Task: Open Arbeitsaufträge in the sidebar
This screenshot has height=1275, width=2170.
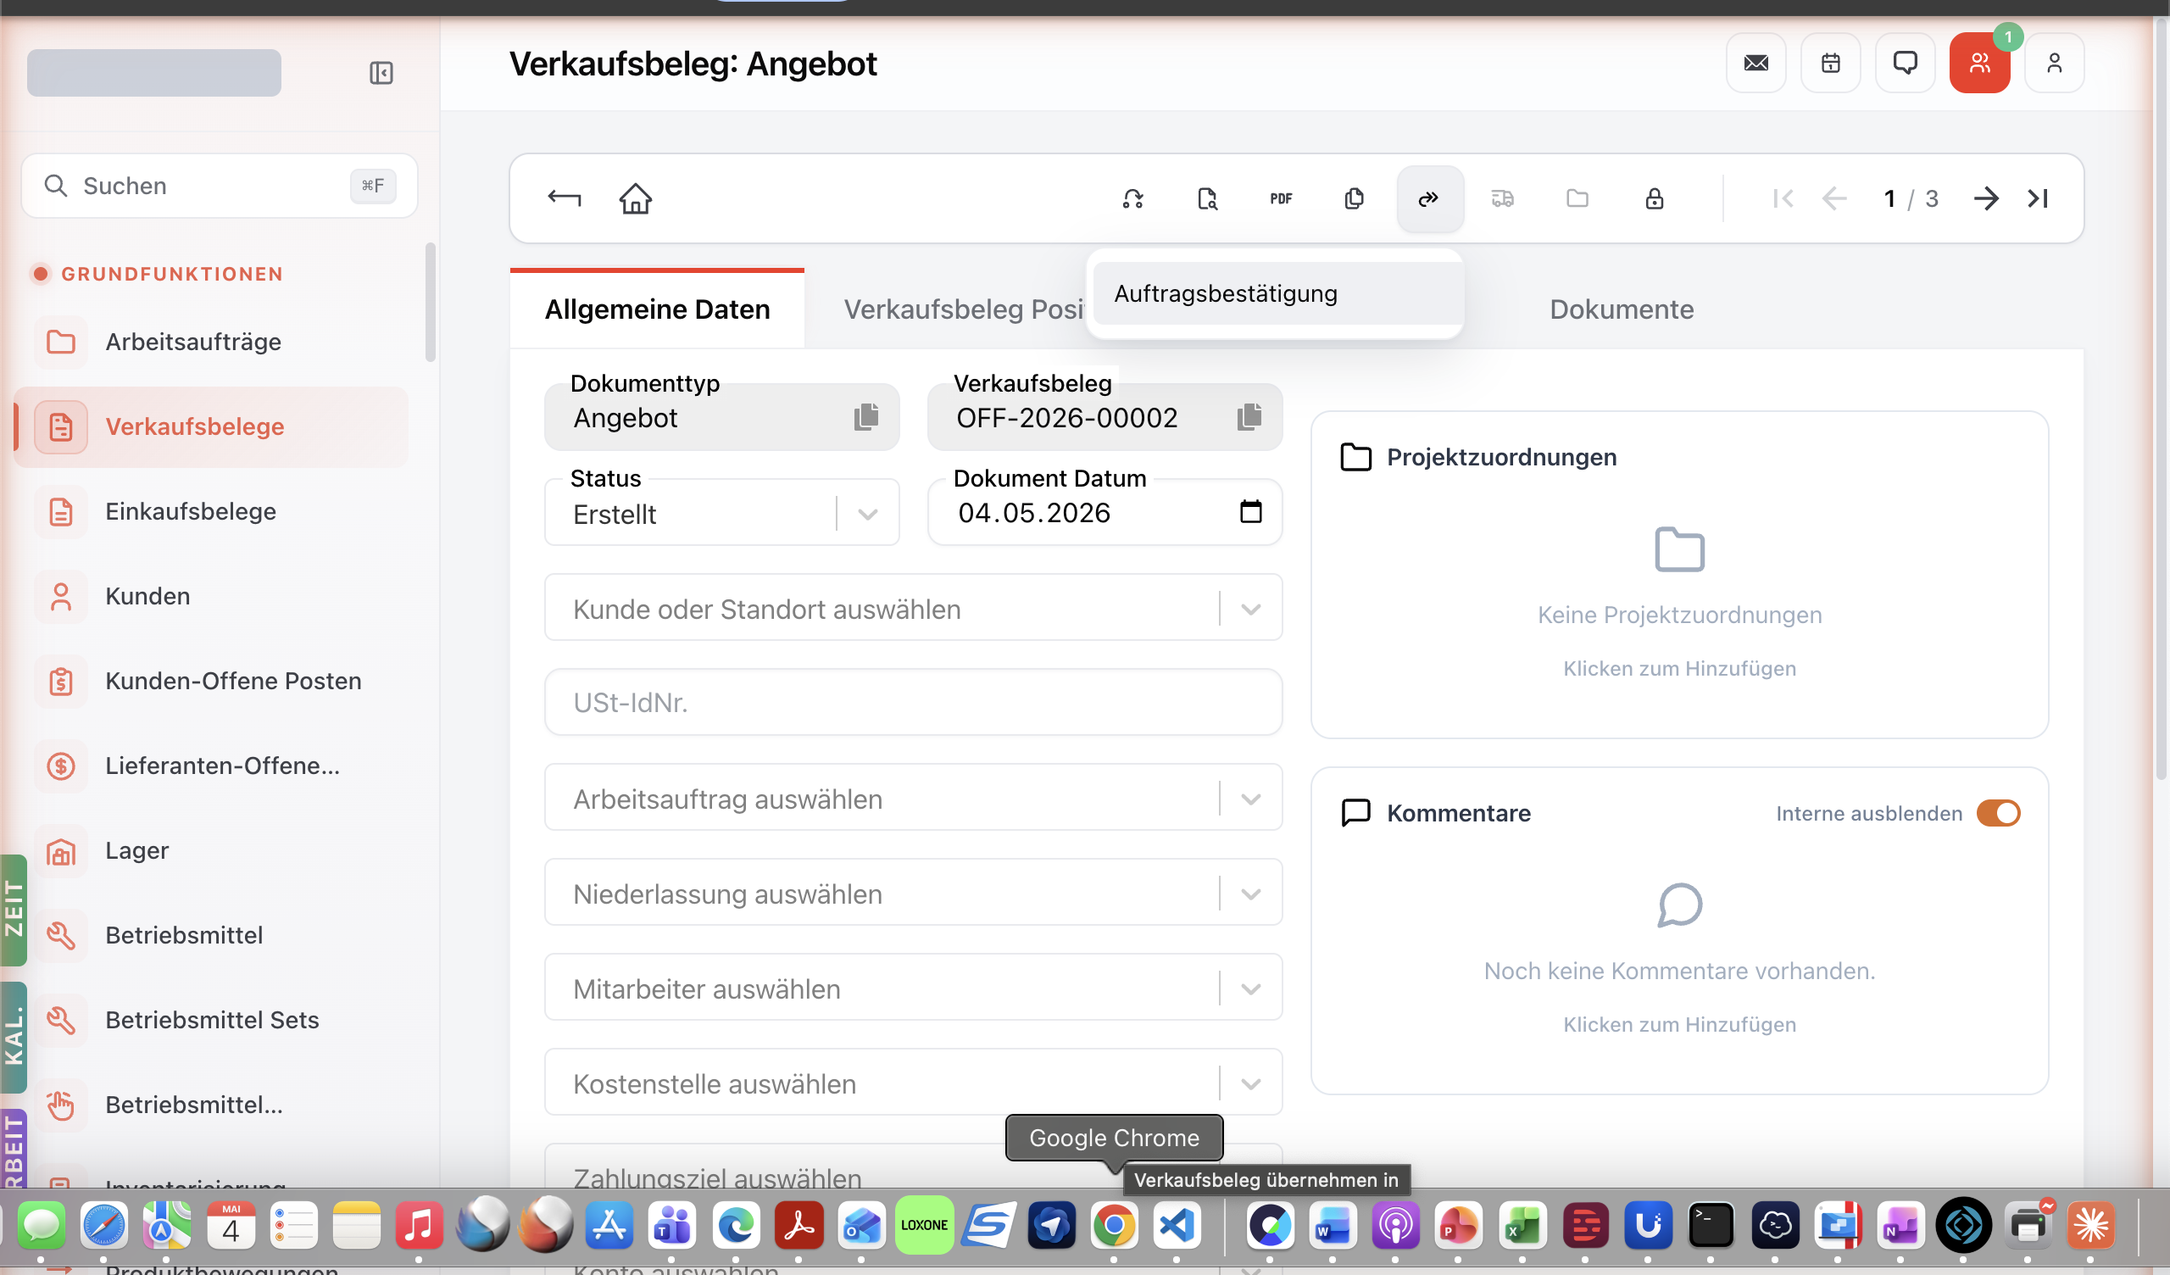Action: point(212,342)
